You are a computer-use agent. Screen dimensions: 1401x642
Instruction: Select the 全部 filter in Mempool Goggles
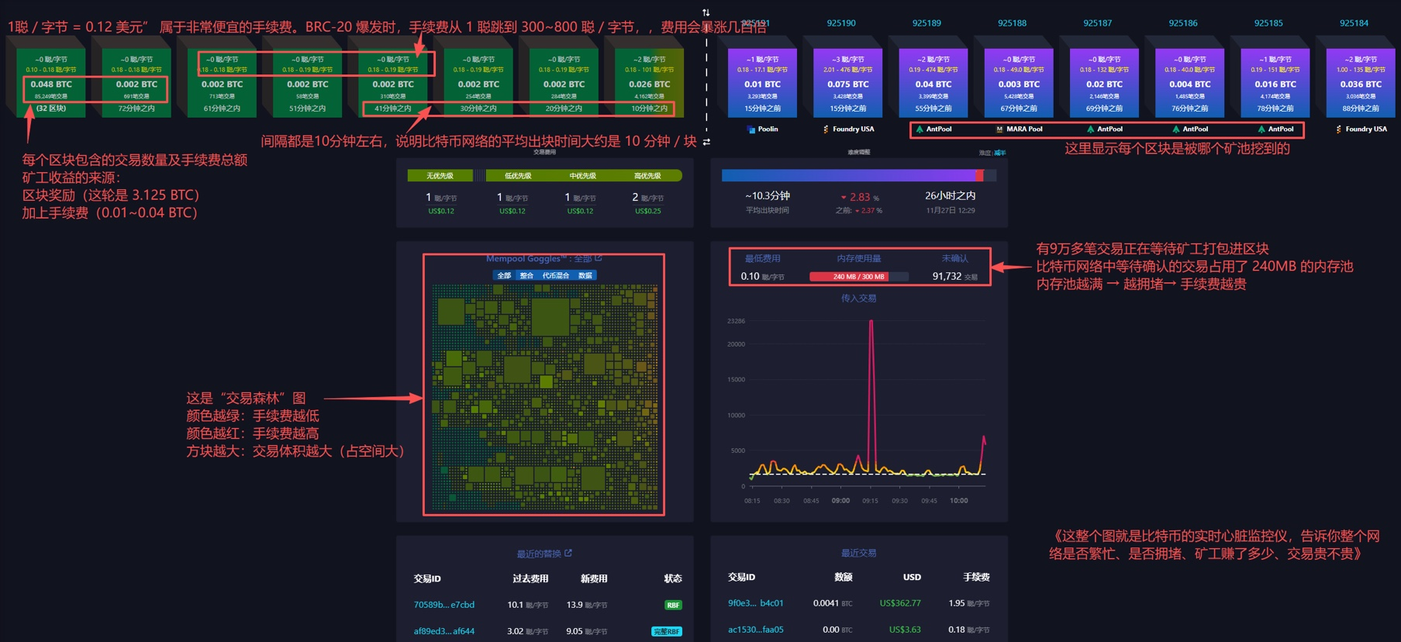pos(504,275)
